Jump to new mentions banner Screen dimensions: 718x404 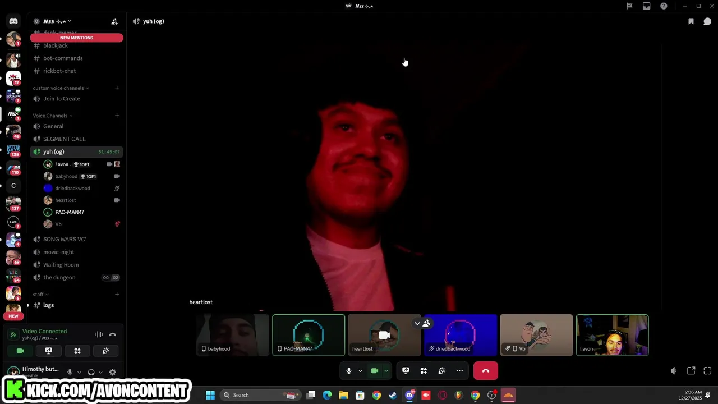(77, 38)
